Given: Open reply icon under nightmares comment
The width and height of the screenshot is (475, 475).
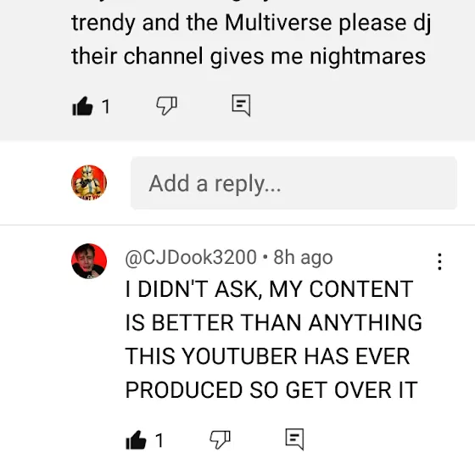Looking at the screenshot, I should (241, 105).
